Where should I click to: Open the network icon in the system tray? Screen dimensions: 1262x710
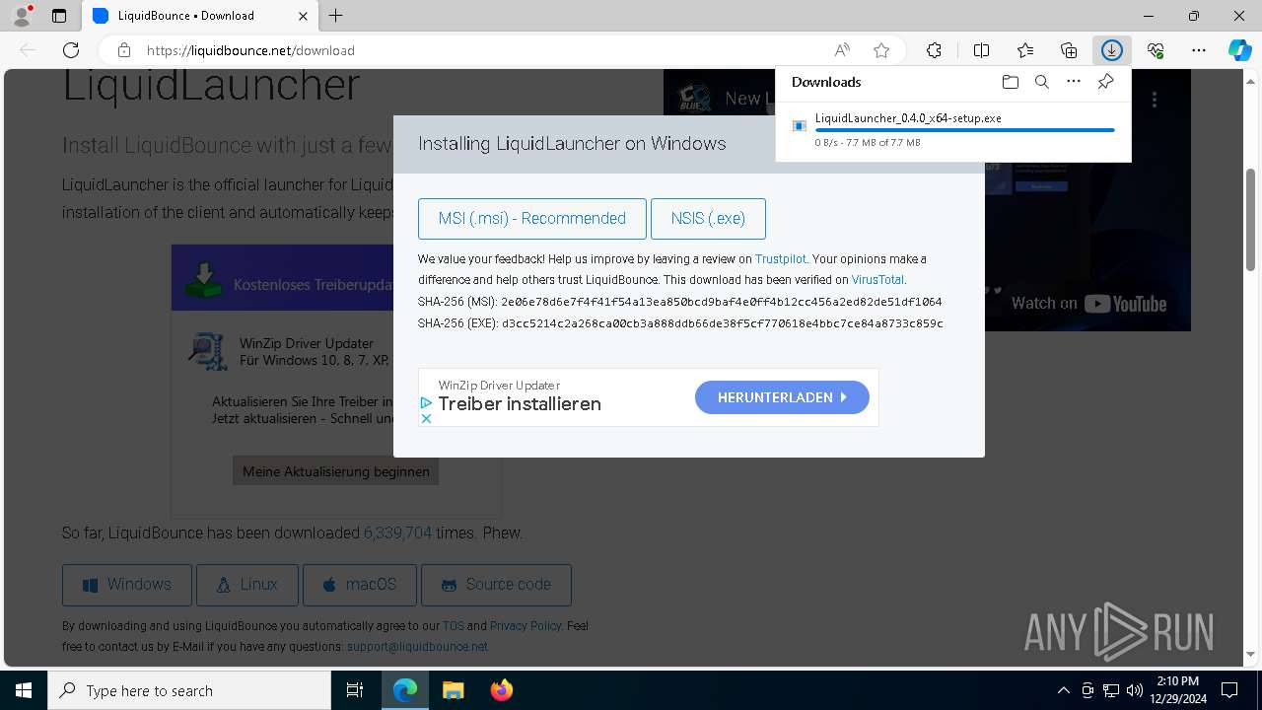pyautogui.click(x=1111, y=690)
